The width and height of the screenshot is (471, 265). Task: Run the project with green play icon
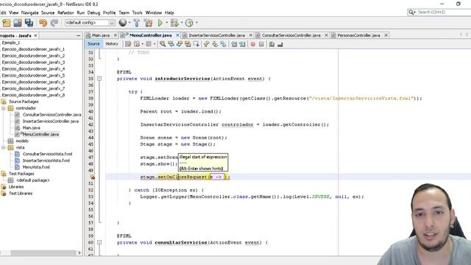[x=160, y=23]
